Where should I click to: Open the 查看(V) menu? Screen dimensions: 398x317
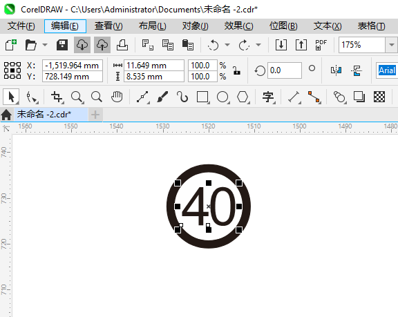click(108, 26)
